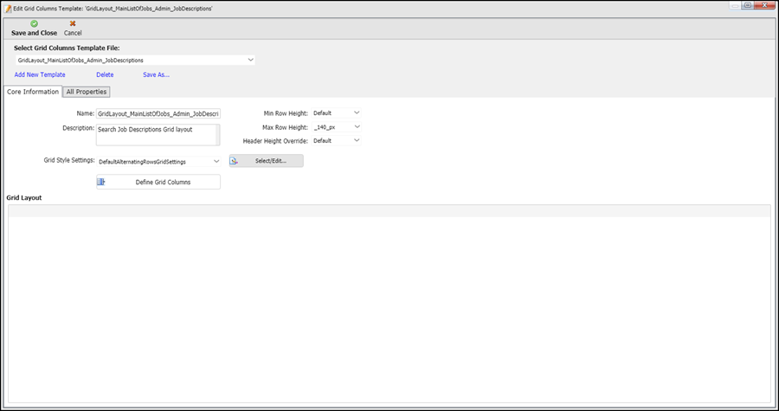779x411 pixels.
Task: Click into the Name text field
Action: (x=158, y=113)
